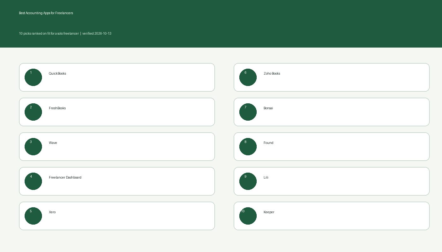Open the QuickBooks name in the list
The height and width of the screenshot is (252, 442).
(57, 73)
